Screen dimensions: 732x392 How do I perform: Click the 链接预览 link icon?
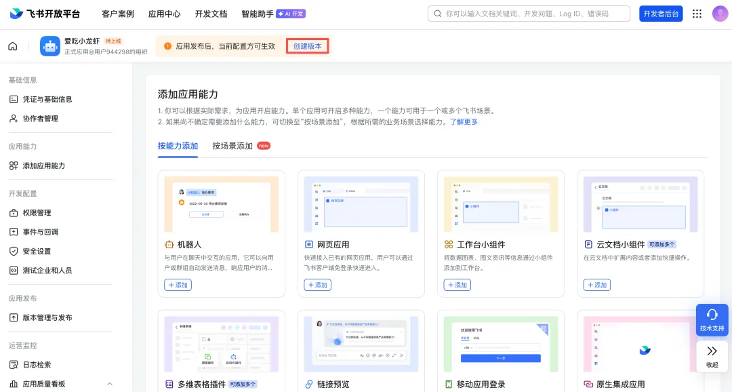tap(308, 384)
